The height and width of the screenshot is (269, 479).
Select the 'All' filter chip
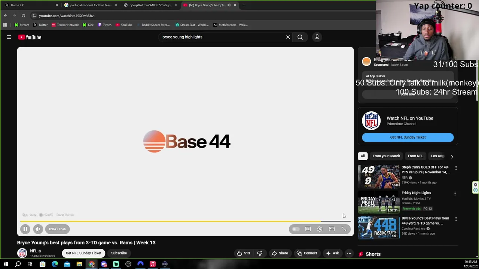pyautogui.click(x=363, y=156)
